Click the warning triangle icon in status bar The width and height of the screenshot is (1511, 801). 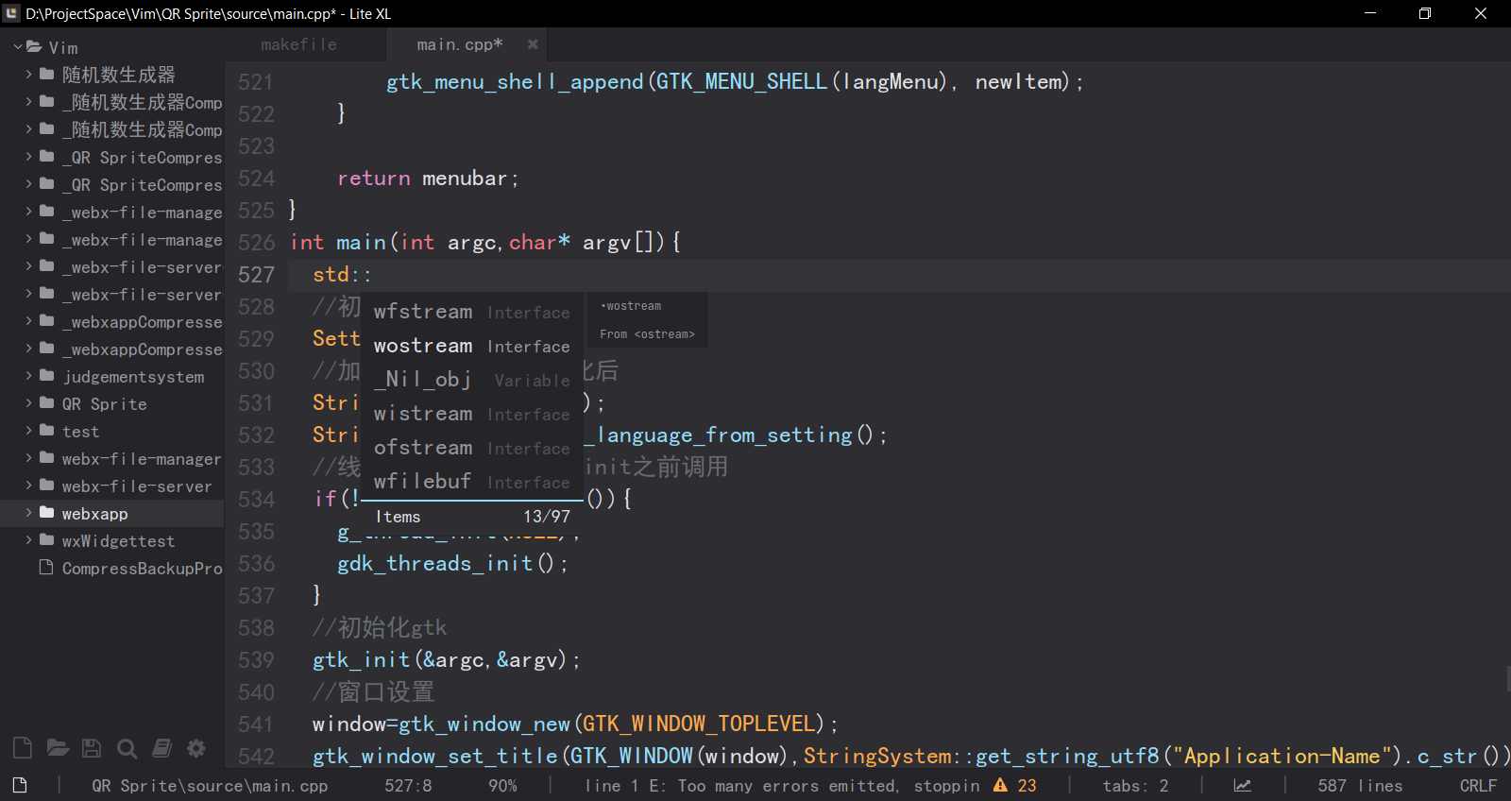tap(1000, 785)
